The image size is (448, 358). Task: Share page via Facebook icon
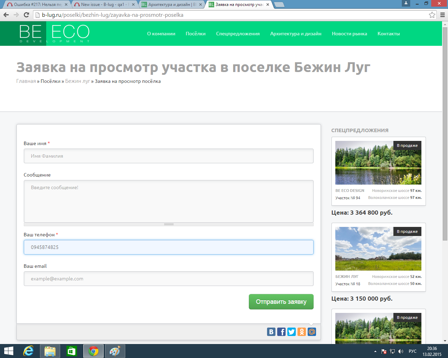click(281, 332)
